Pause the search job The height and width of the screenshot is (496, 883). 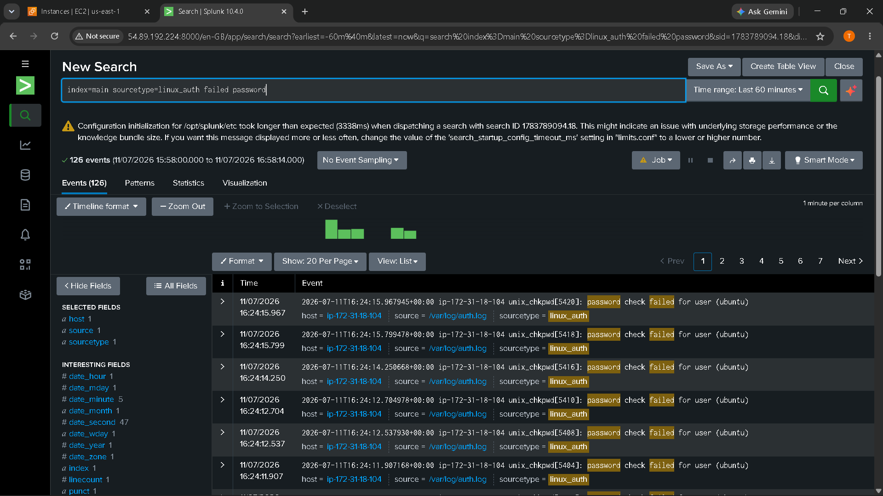point(690,160)
